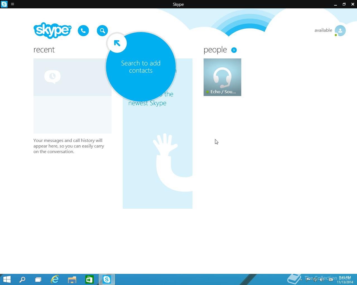The width and height of the screenshot is (357, 285).
Task: Open the app menu hamburger icon
Action: [13, 4]
